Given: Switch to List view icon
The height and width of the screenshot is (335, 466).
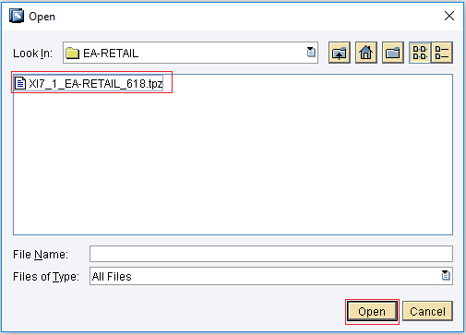Looking at the screenshot, I should (x=420, y=53).
